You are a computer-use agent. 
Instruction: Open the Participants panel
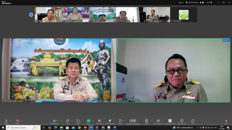pyautogui.click(x=54, y=121)
